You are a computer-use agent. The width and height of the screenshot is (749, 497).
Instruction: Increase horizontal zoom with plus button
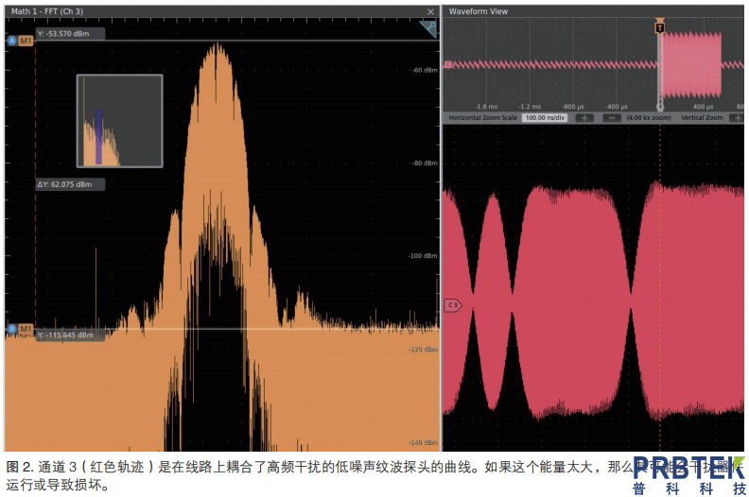click(x=584, y=118)
